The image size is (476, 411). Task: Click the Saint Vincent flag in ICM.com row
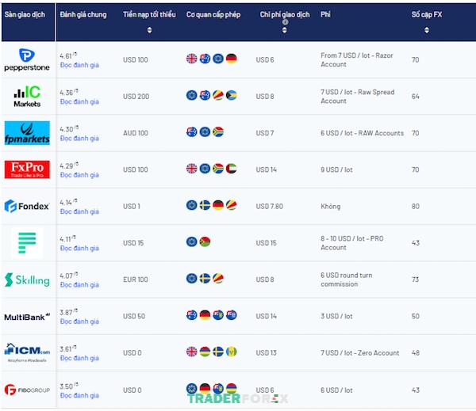232,352
